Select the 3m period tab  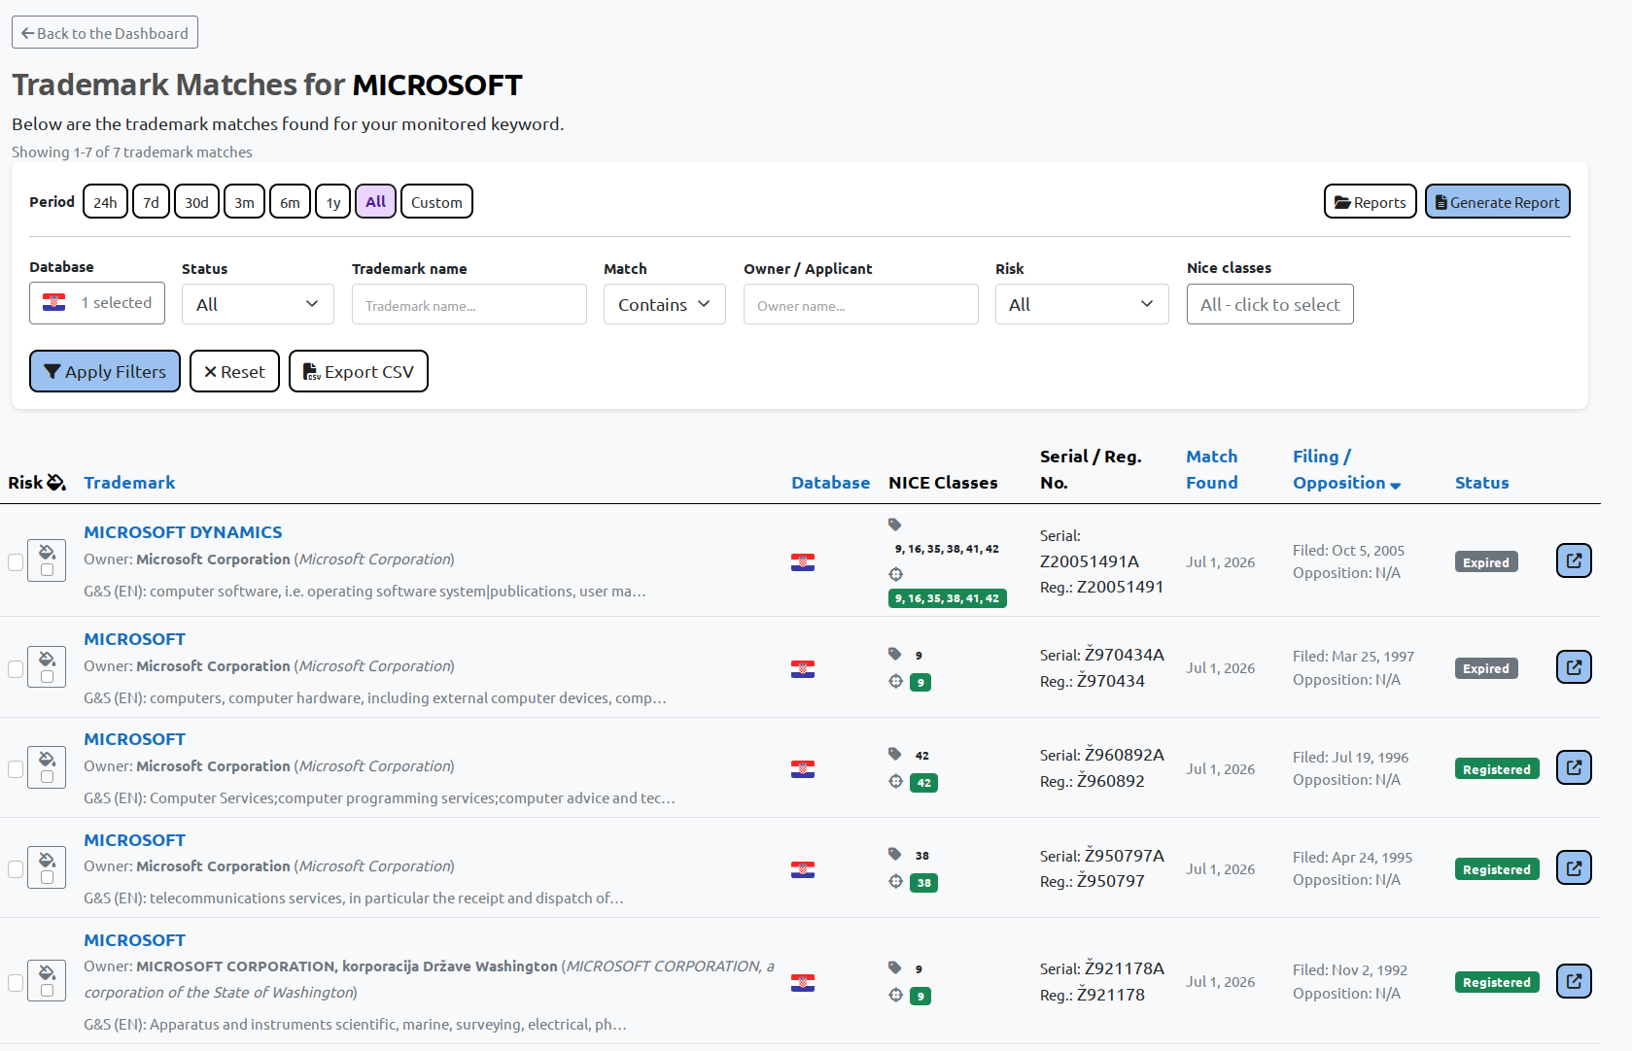pos(244,202)
